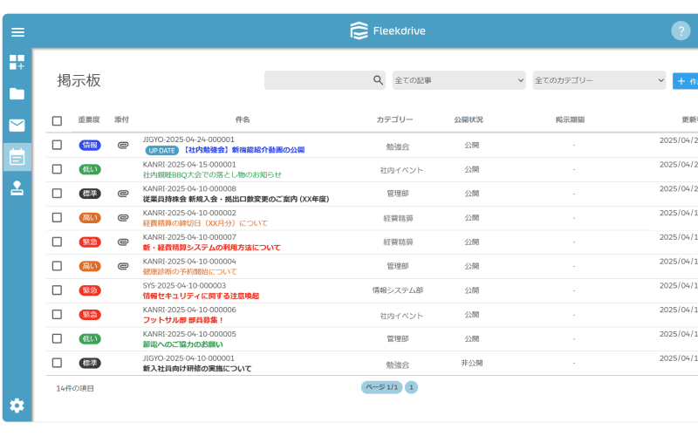Image resolution: width=698 pixels, height=436 pixels.
Task: Click the UP DATE badge
Action: click(162, 150)
